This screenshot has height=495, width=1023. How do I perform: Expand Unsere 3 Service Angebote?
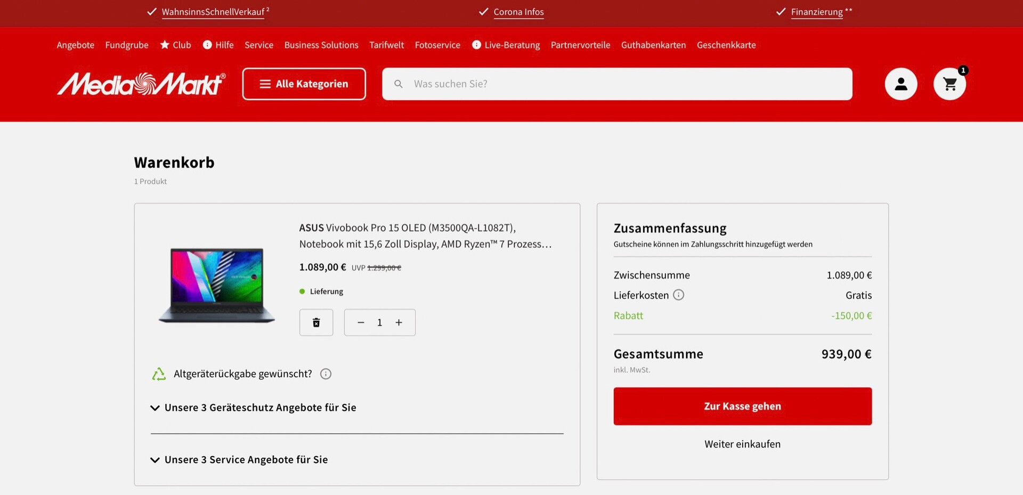pyautogui.click(x=239, y=460)
